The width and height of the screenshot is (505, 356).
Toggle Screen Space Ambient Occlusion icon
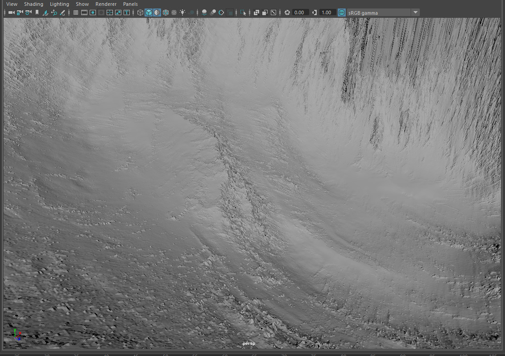coord(204,12)
